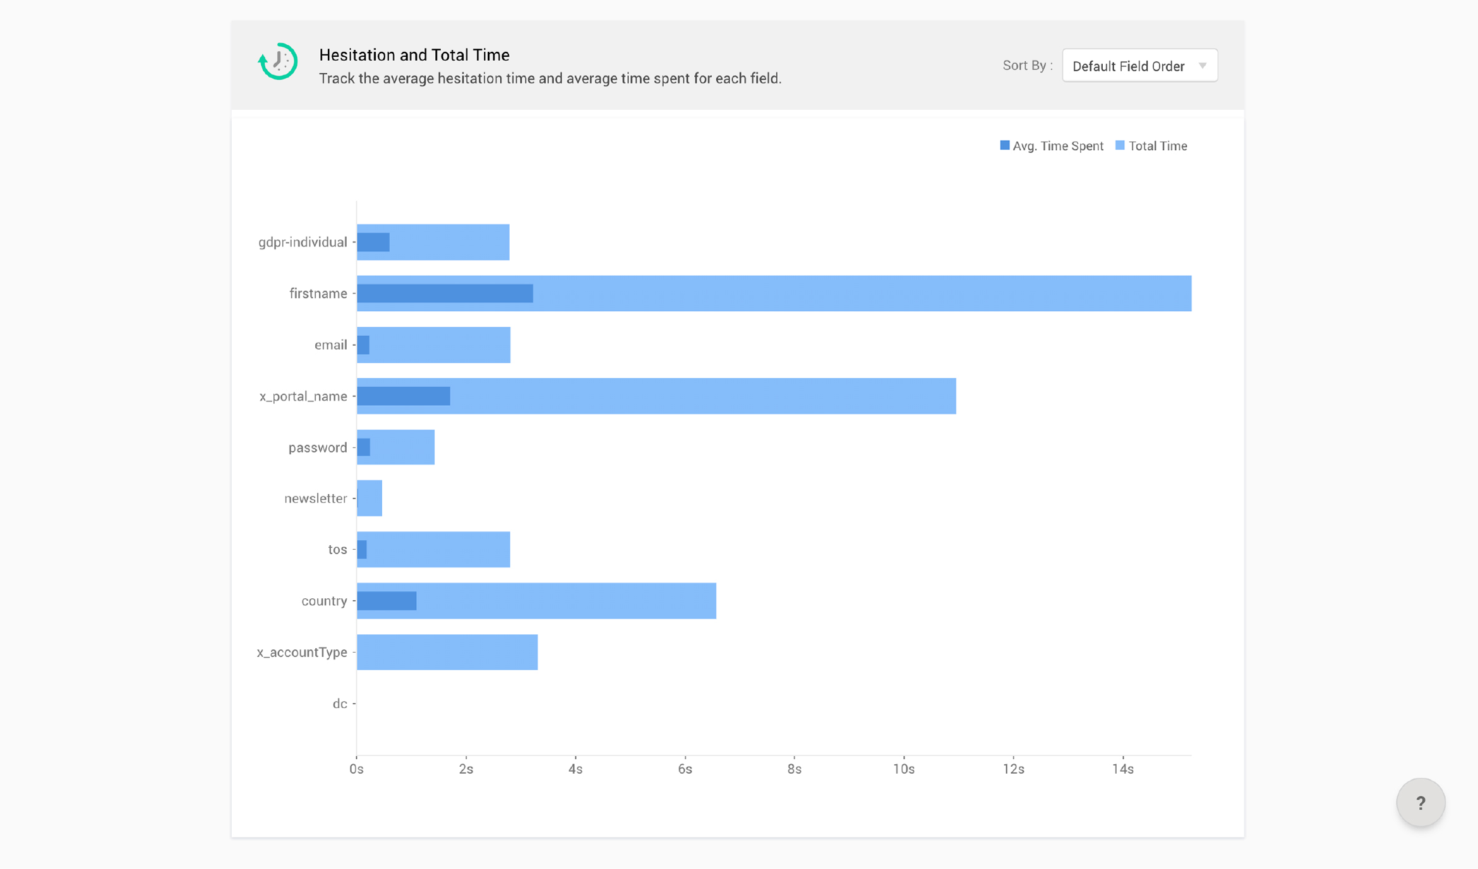The image size is (1478, 869).
Task: Click the x_accountType bar
Action: (x=447, y=652)
